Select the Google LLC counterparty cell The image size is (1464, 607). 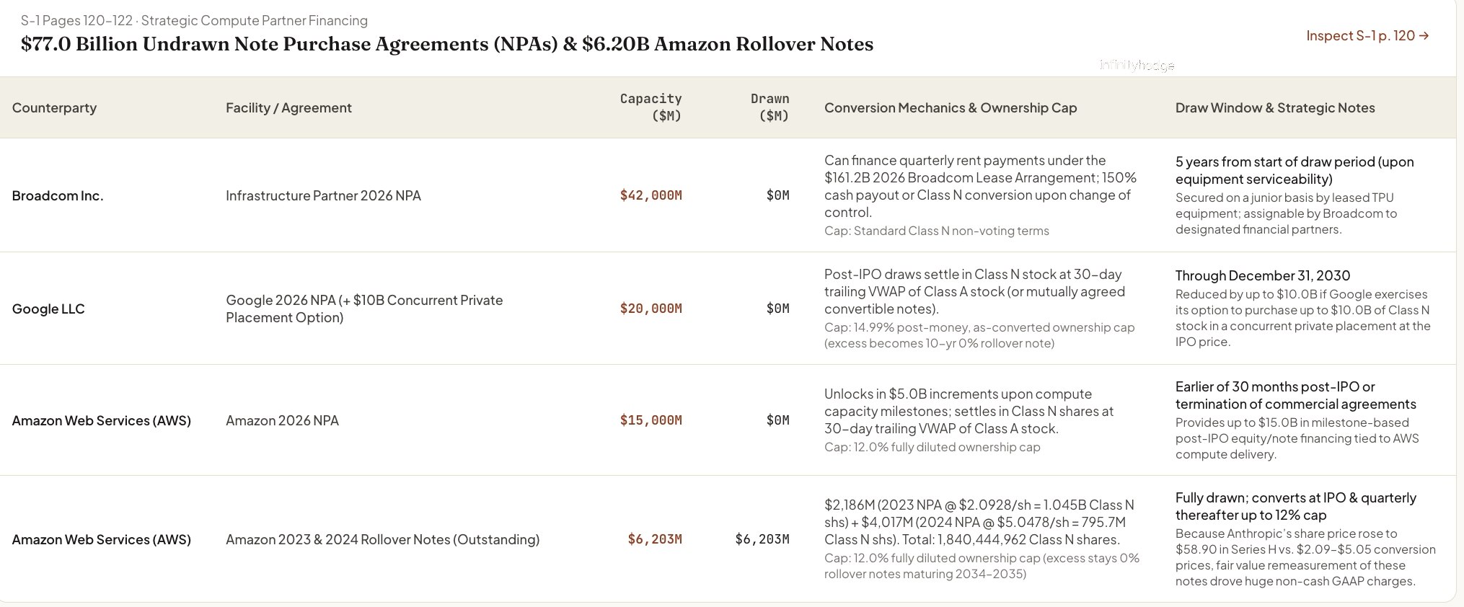(48, 309)
